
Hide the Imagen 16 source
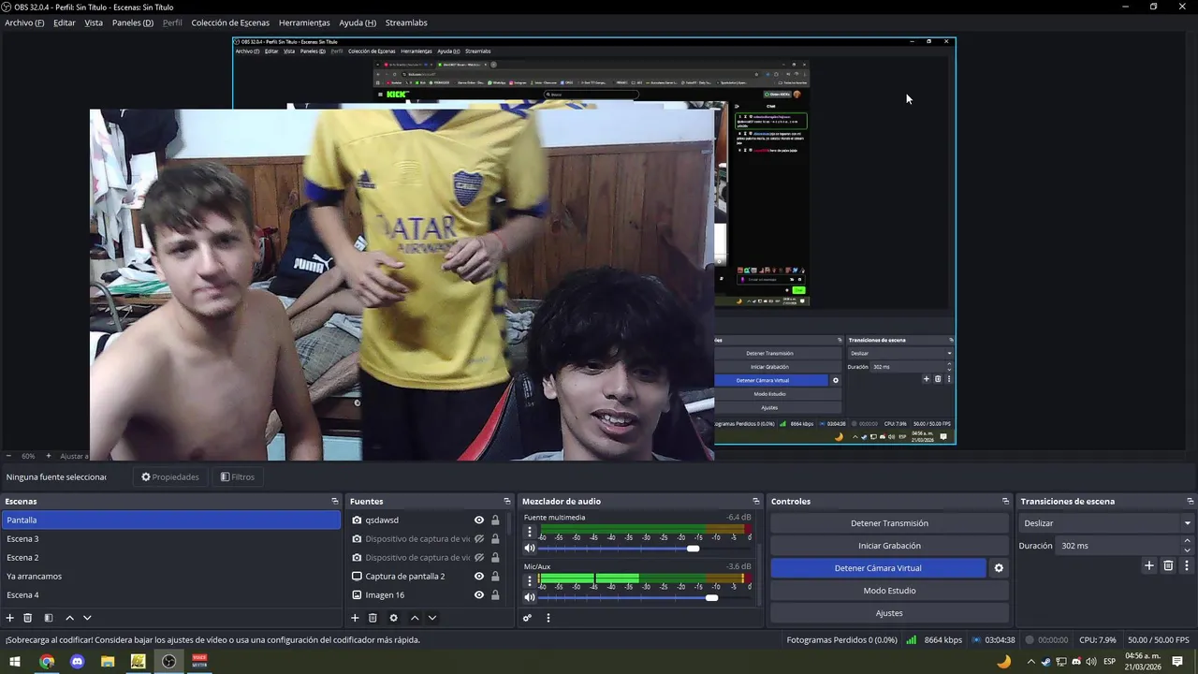point(479,595)
